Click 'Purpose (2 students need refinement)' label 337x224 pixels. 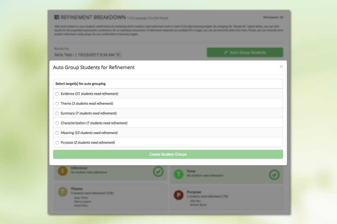pos(88,143)
